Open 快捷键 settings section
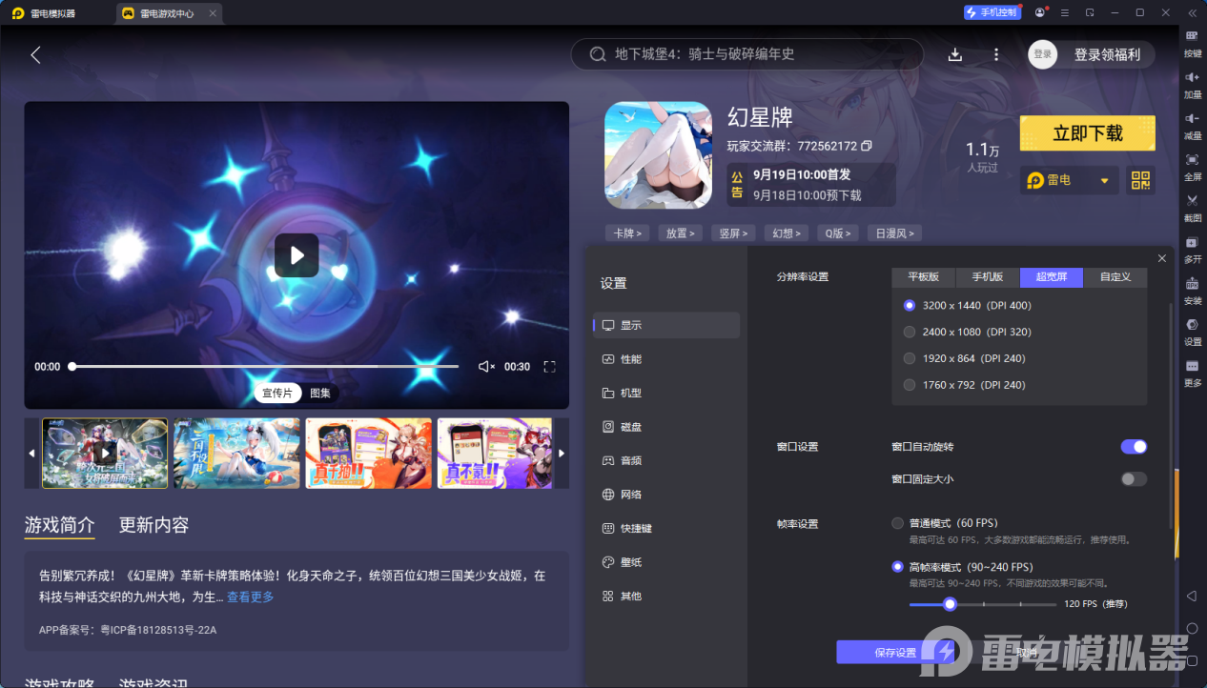This screenshot has width=1207, height=688. click(666, 528)
